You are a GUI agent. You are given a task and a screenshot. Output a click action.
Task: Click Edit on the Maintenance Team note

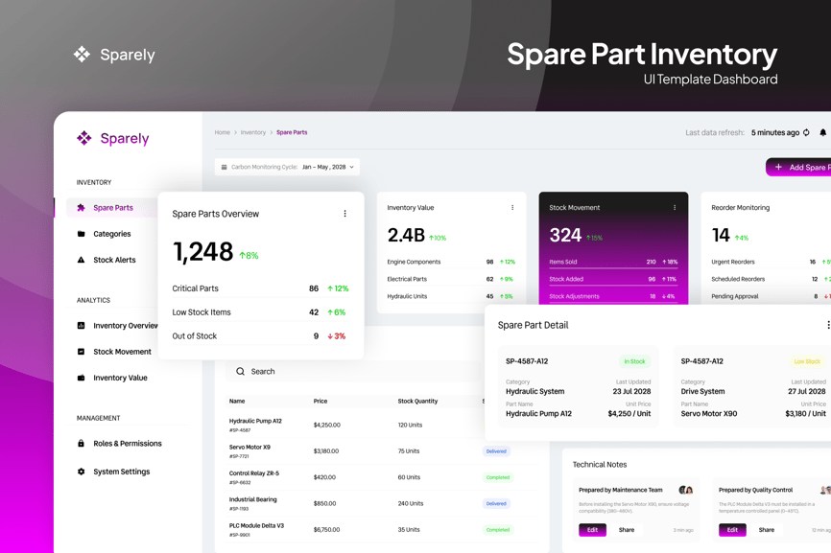(592, 530)
